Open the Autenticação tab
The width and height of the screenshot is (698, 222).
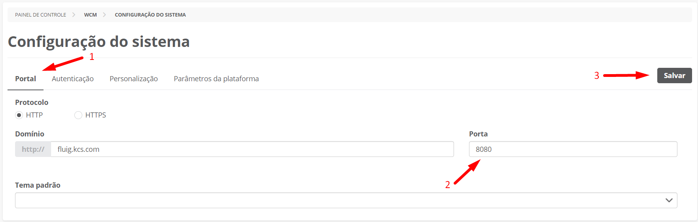click(73, 79)
